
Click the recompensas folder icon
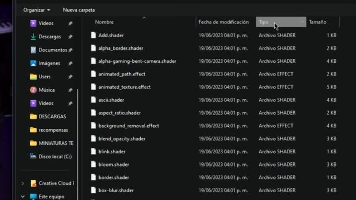[x=33, y=129]
